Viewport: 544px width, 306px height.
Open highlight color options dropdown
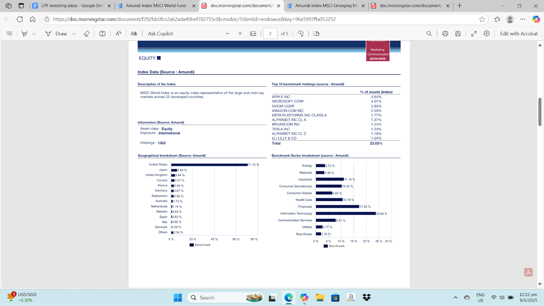(x=34, y=34)
